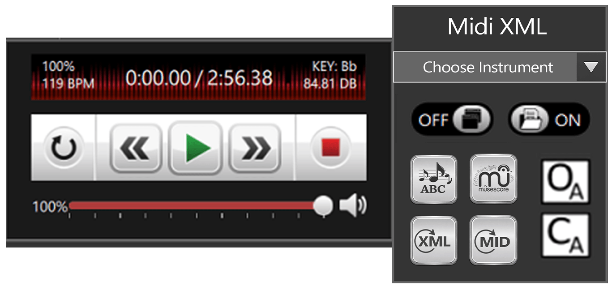
Task: Click the fast-forward double-arrow button
Action: click(255, 148)
